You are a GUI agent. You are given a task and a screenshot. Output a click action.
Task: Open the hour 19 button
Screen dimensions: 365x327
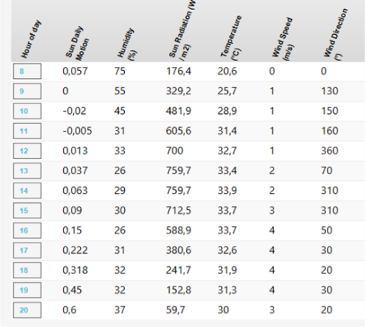click(x=27, y=290)
